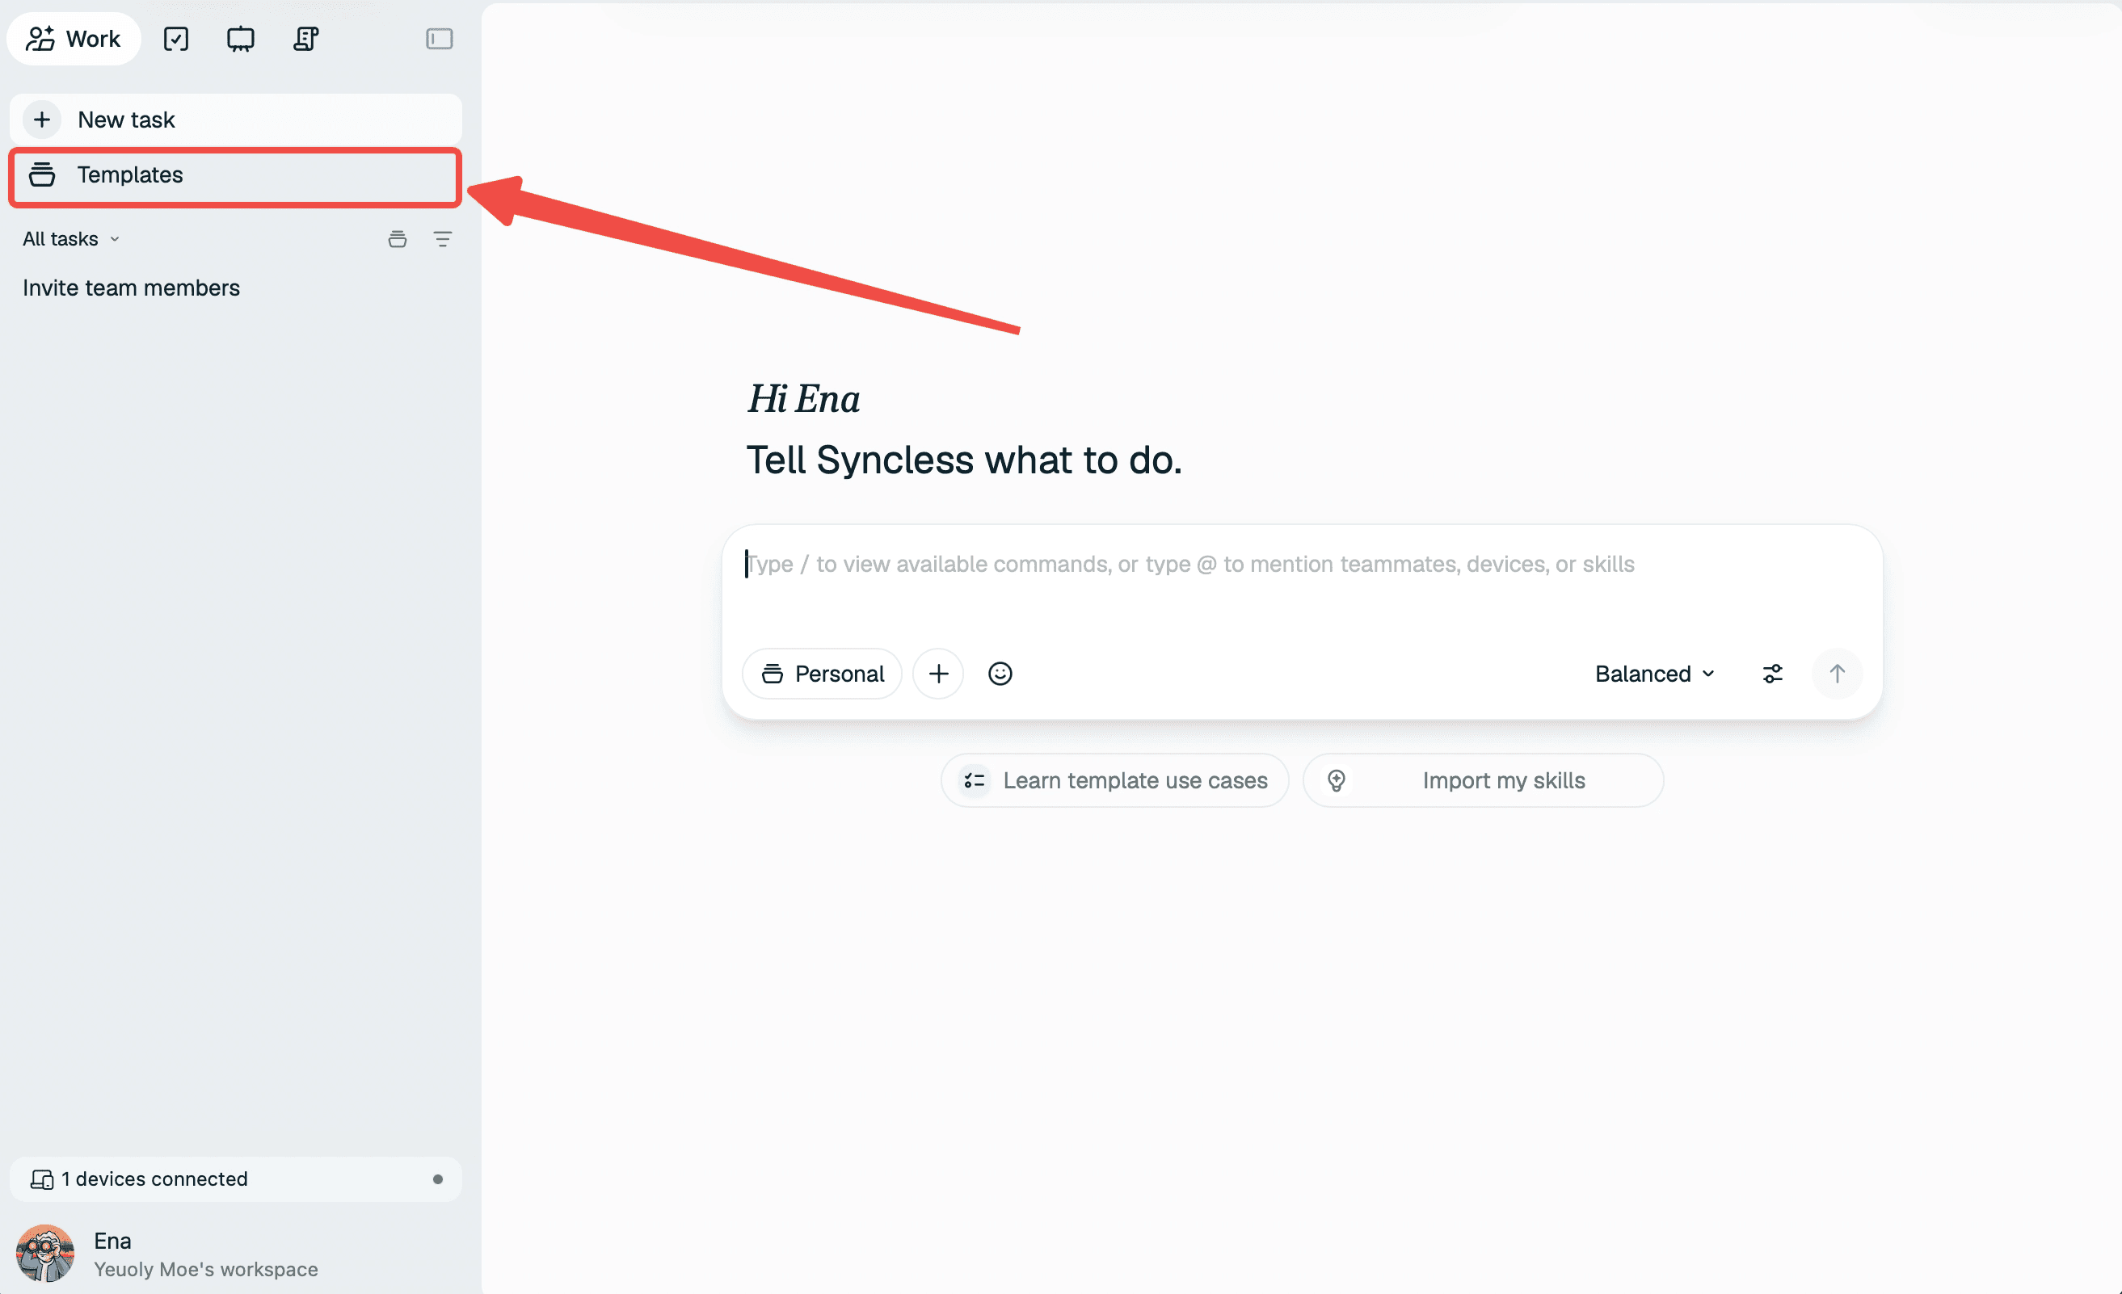Switch to the Work tab
The height and width of the screenshot is (1294, 2122).
pos(74,39)
